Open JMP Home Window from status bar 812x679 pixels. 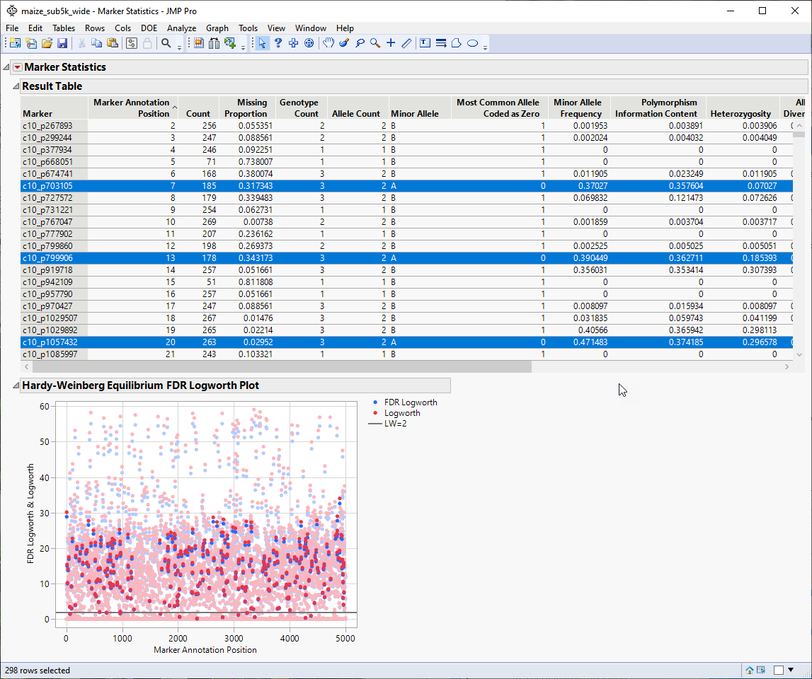[x=750, y=670]
